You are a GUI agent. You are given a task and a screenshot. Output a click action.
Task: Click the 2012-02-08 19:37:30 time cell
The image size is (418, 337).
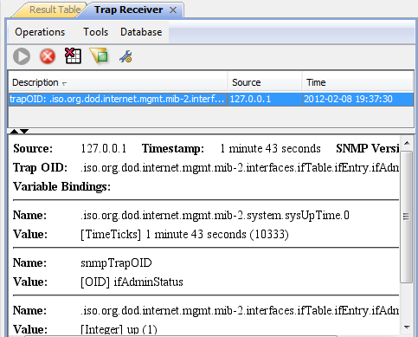click(357, 100)
